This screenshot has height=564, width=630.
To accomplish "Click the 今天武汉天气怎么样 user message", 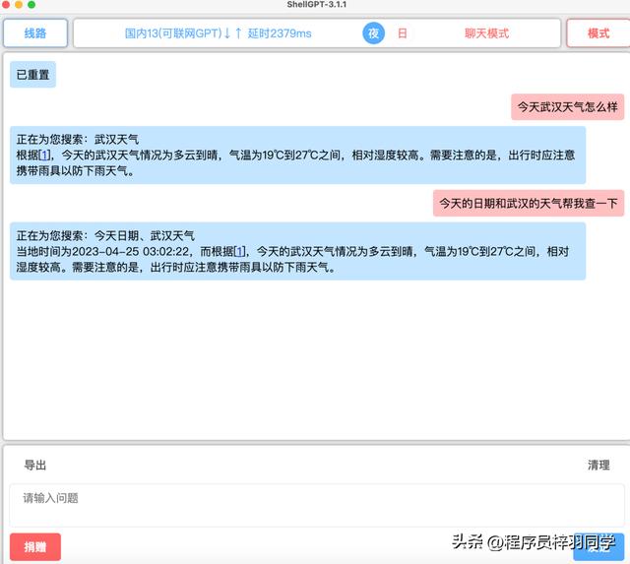I will (x=567, y=106).
